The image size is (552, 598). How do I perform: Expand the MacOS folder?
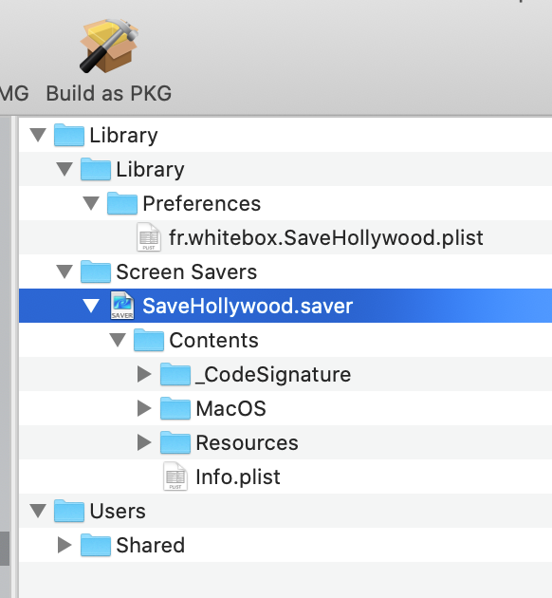(x=144, y=408)
